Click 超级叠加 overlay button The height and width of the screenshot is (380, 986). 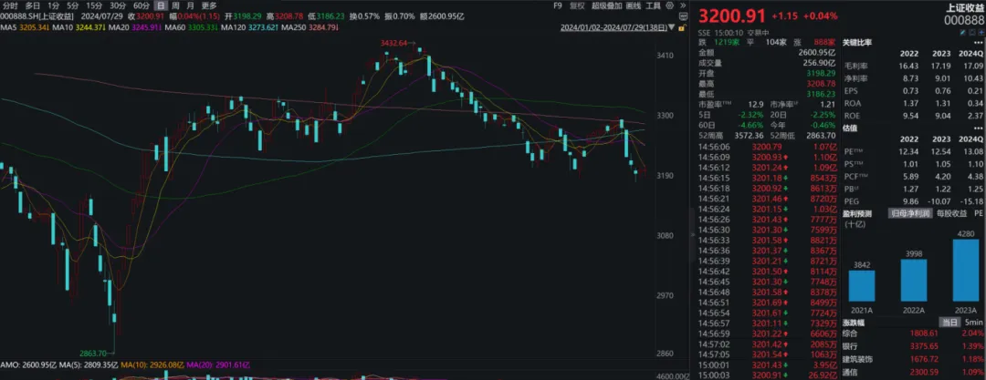[605, 5]
